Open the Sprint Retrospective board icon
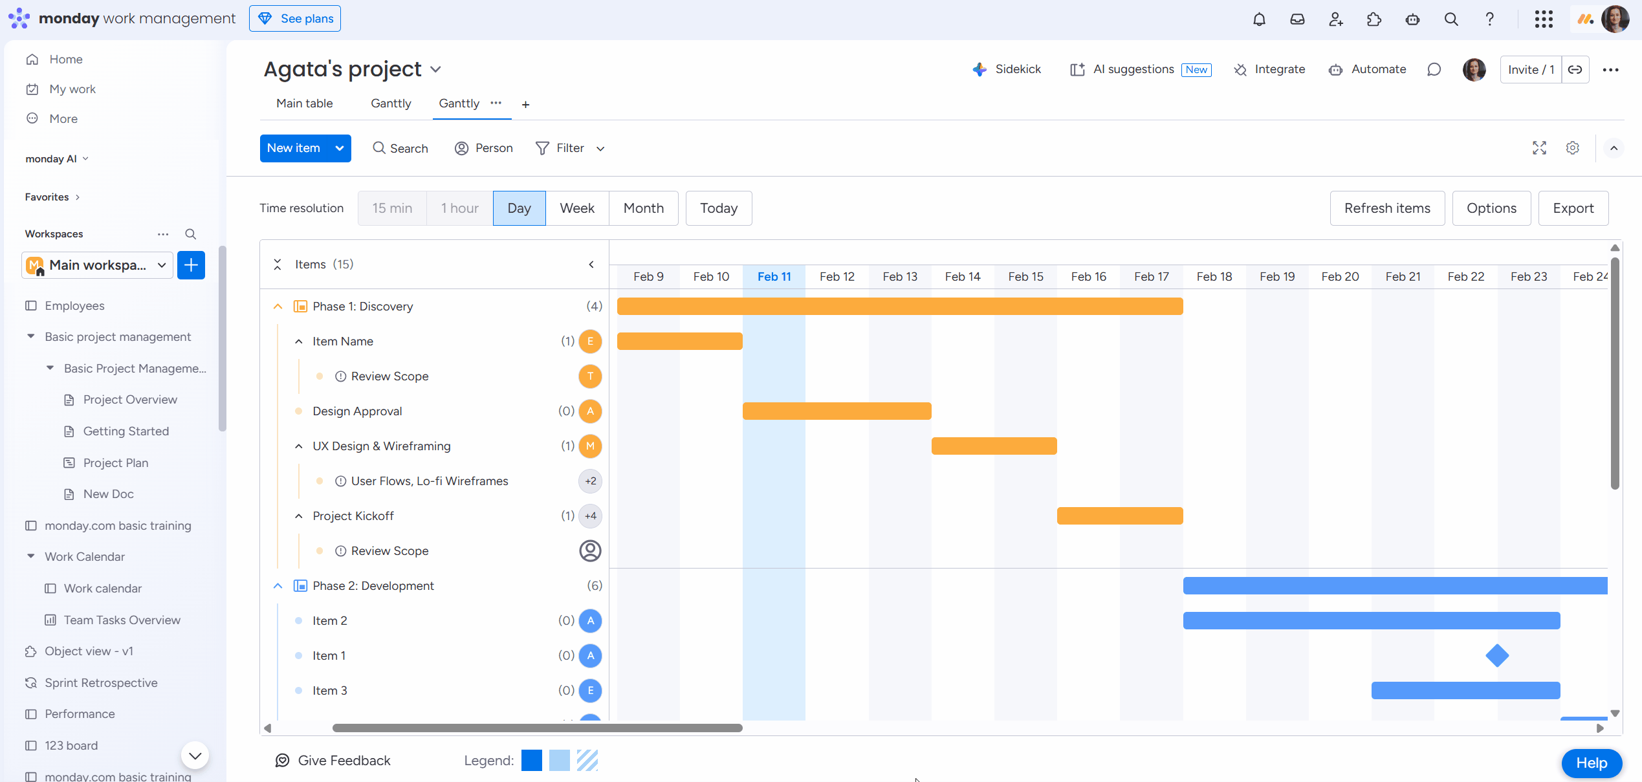 (30, 683)
